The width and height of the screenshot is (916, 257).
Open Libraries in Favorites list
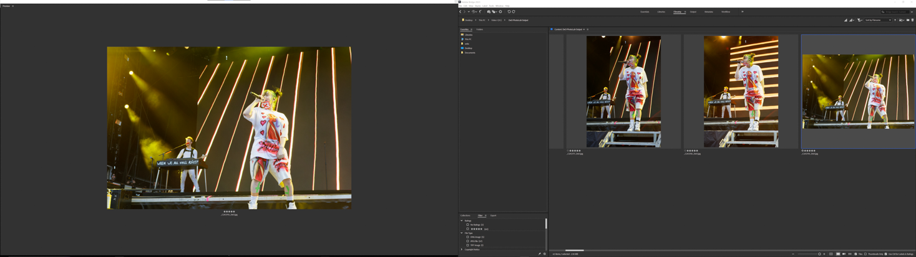[x=468, y=35]
